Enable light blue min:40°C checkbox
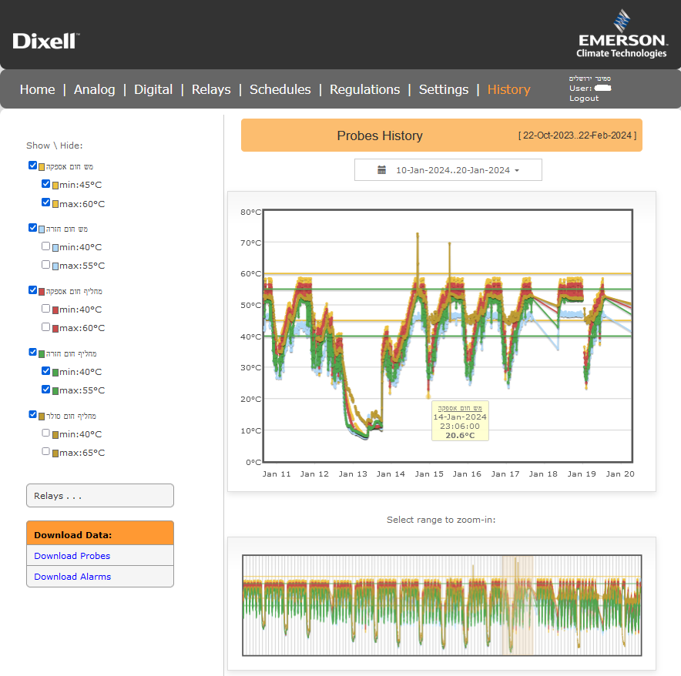 click(45, 246)
